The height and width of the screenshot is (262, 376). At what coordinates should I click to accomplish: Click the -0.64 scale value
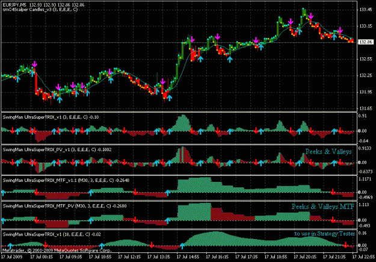coord(363,140)
